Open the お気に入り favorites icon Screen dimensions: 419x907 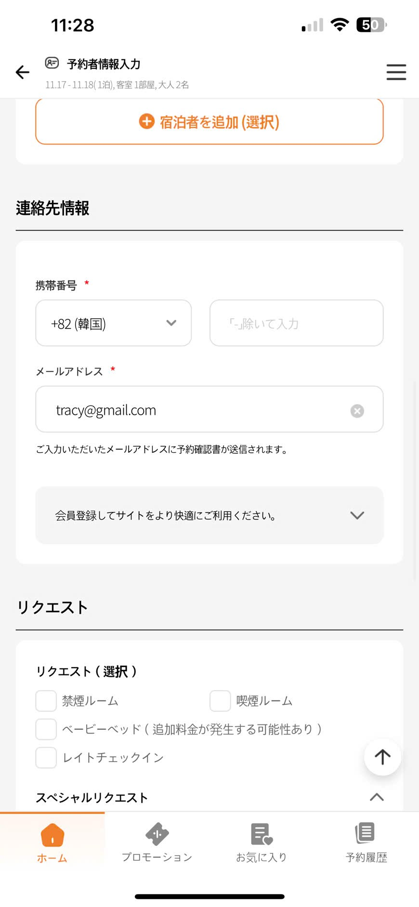(x=262, y=834)
